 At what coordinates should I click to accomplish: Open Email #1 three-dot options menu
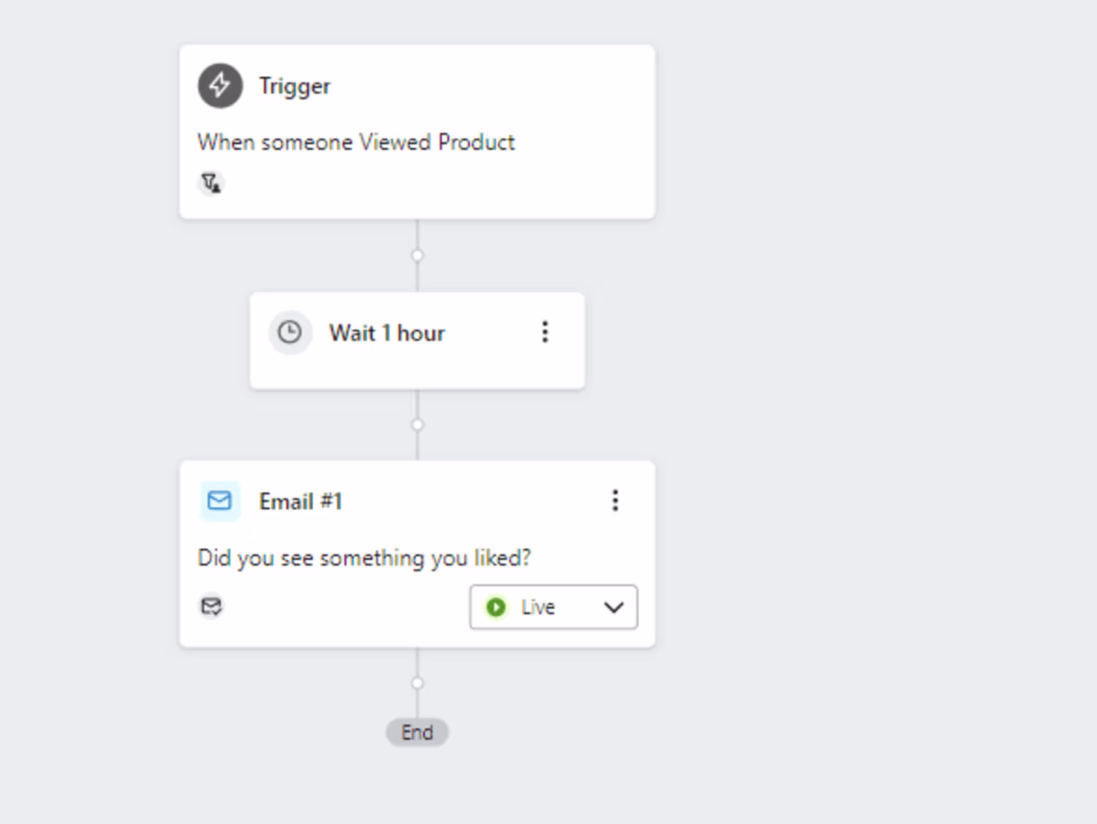(615, 501)
